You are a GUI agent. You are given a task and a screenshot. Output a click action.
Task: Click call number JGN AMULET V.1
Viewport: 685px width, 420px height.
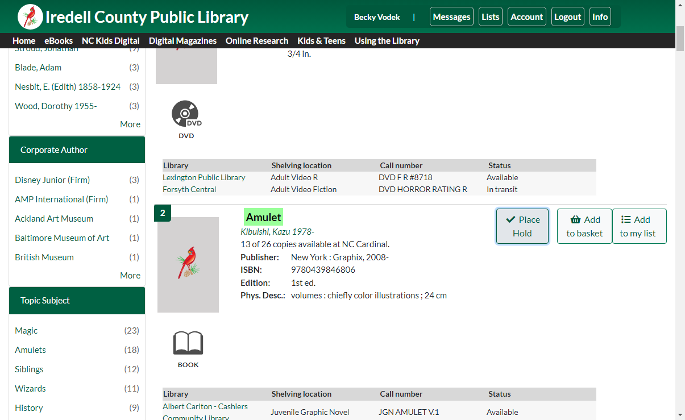click(x=409, y=412)
